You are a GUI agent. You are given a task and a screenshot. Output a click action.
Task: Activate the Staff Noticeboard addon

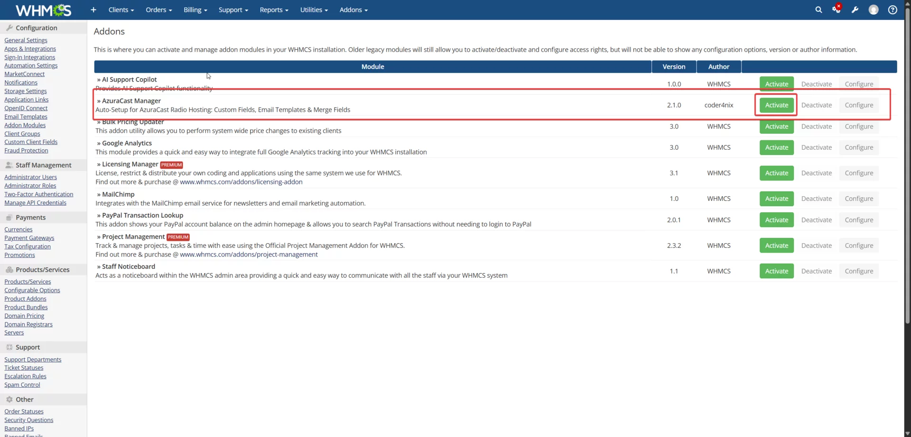(x=776, y=271)
